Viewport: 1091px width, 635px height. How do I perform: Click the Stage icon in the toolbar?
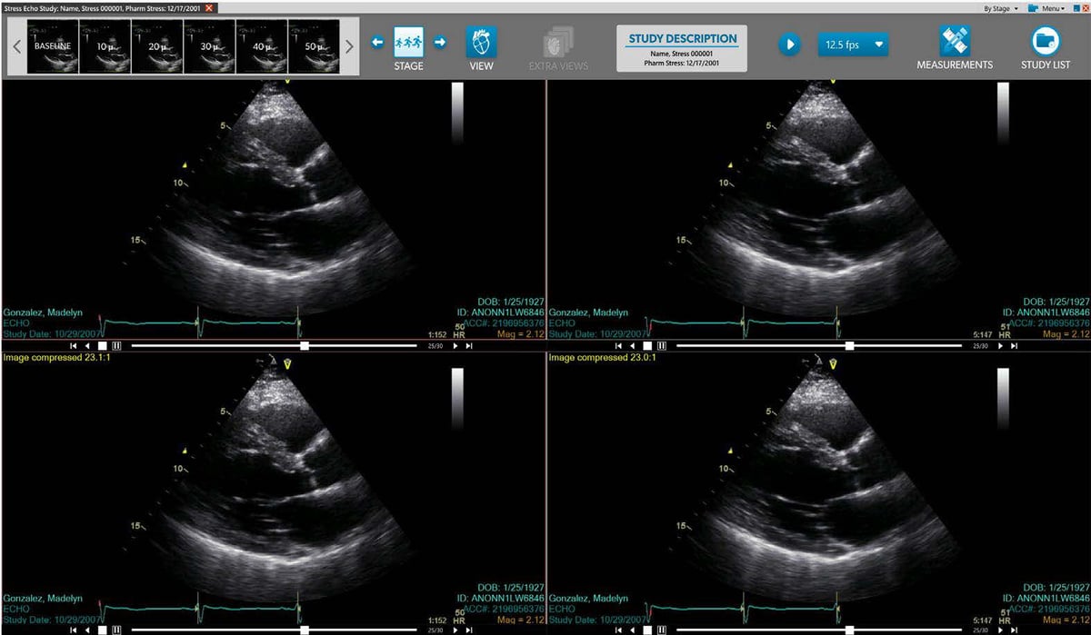408,43
